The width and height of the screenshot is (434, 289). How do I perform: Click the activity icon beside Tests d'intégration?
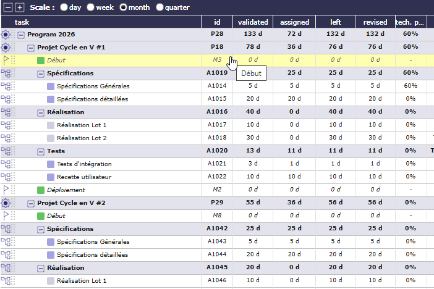tap(6, 164)
